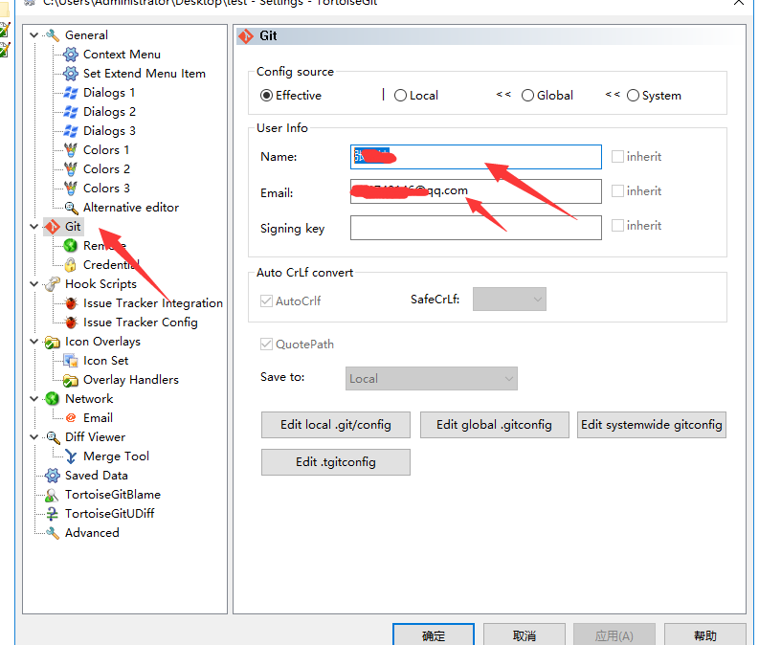Click the Set Extend Menu Item gear icon
Screen dimensions: 759x645
(x=71, y=74)
